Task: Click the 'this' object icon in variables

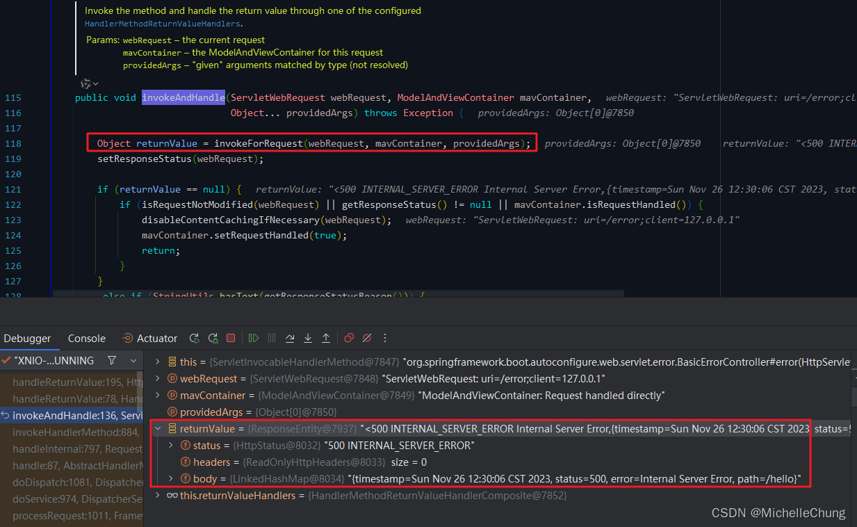Action: pos(172,362)
